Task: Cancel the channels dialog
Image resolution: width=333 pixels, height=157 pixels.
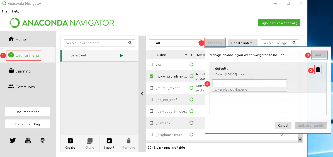Action: point(283,125)
